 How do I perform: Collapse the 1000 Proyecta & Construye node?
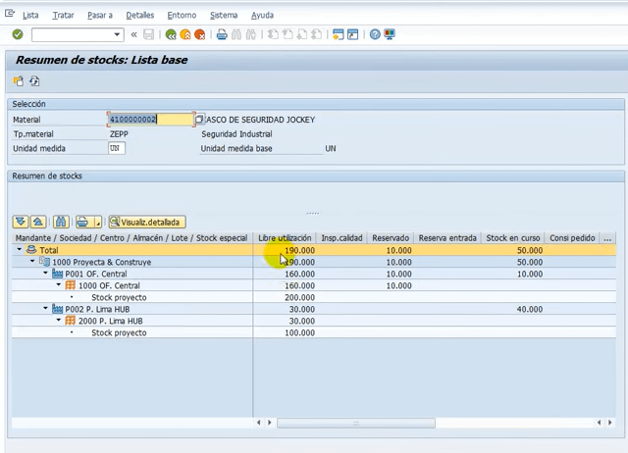[32, 262]
